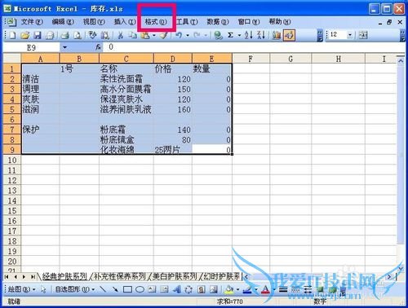The height and width of the screenshot is (308, 408).
Task: Toggle the Drawing toolbar button off
Action: tap(289, 35)
